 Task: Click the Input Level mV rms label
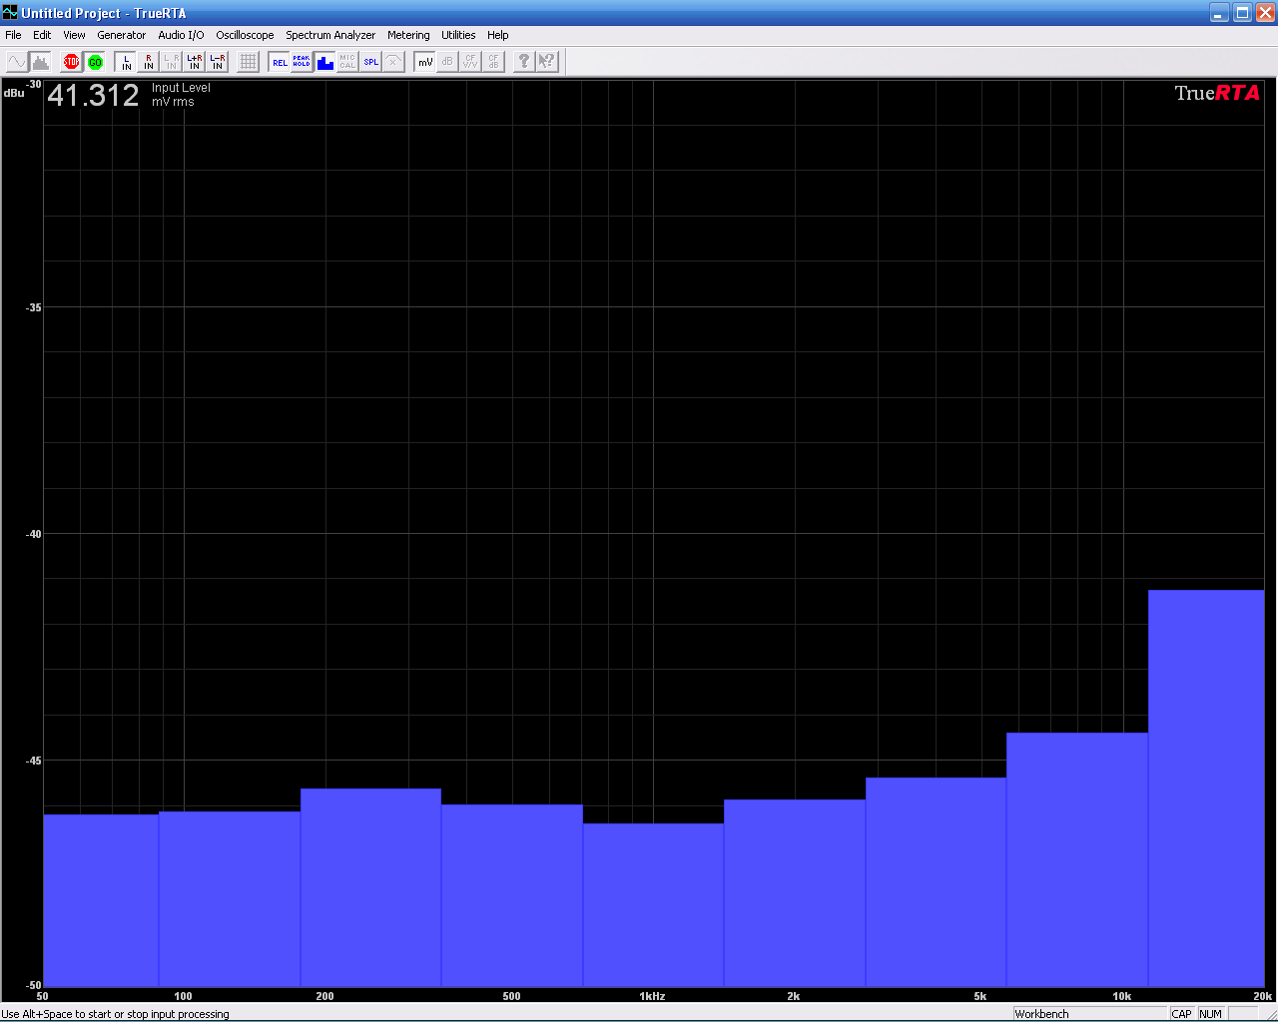pyautogui.click(x=181, y=95)
